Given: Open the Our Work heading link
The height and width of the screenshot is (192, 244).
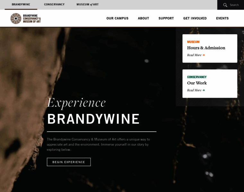Looking at the screenshot, I should pos(197,83).
